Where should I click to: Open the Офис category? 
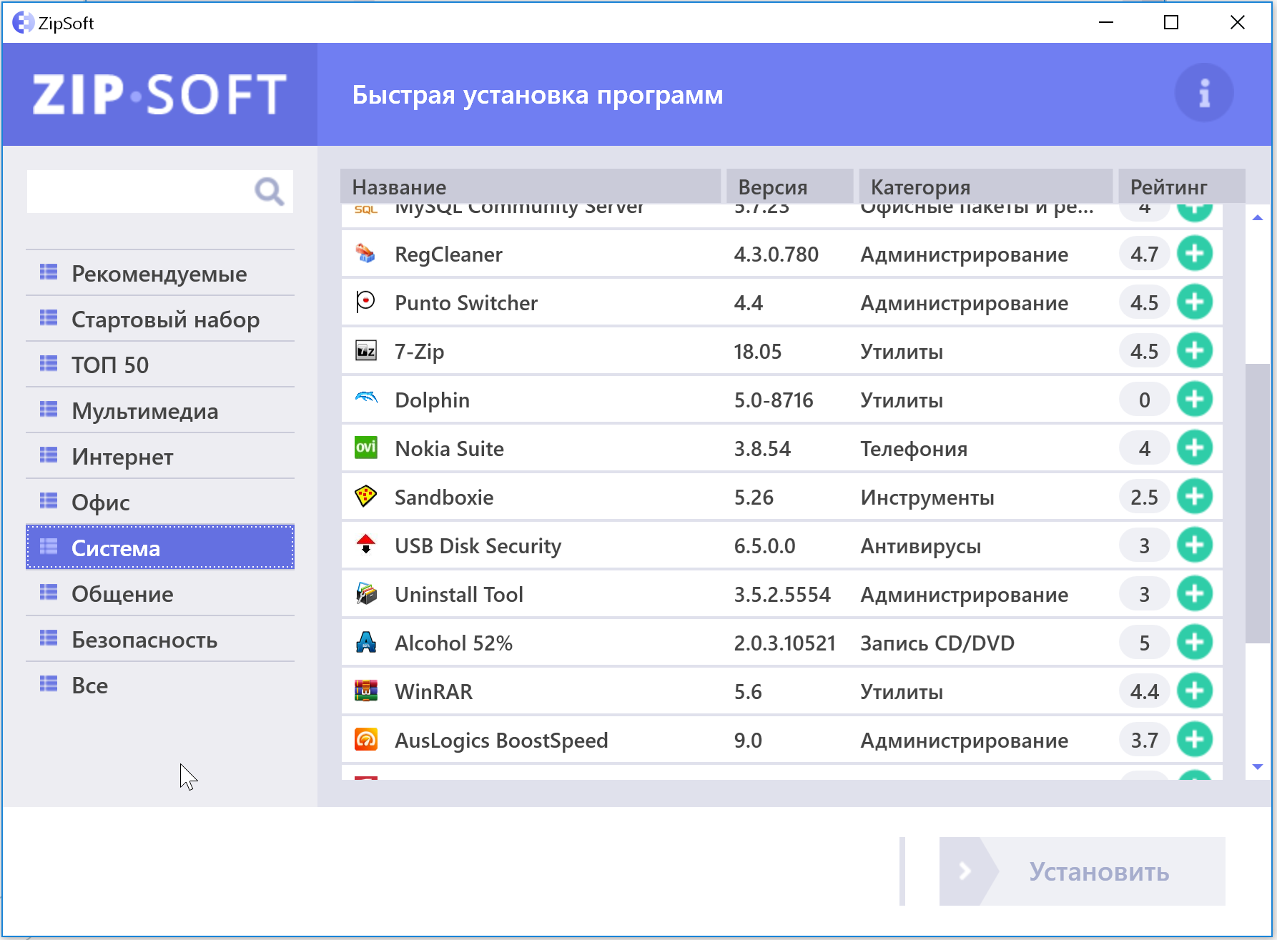click(160, 502)
